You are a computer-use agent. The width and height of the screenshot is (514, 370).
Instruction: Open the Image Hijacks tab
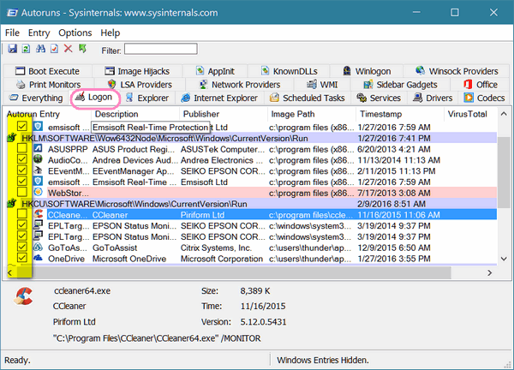137,71
